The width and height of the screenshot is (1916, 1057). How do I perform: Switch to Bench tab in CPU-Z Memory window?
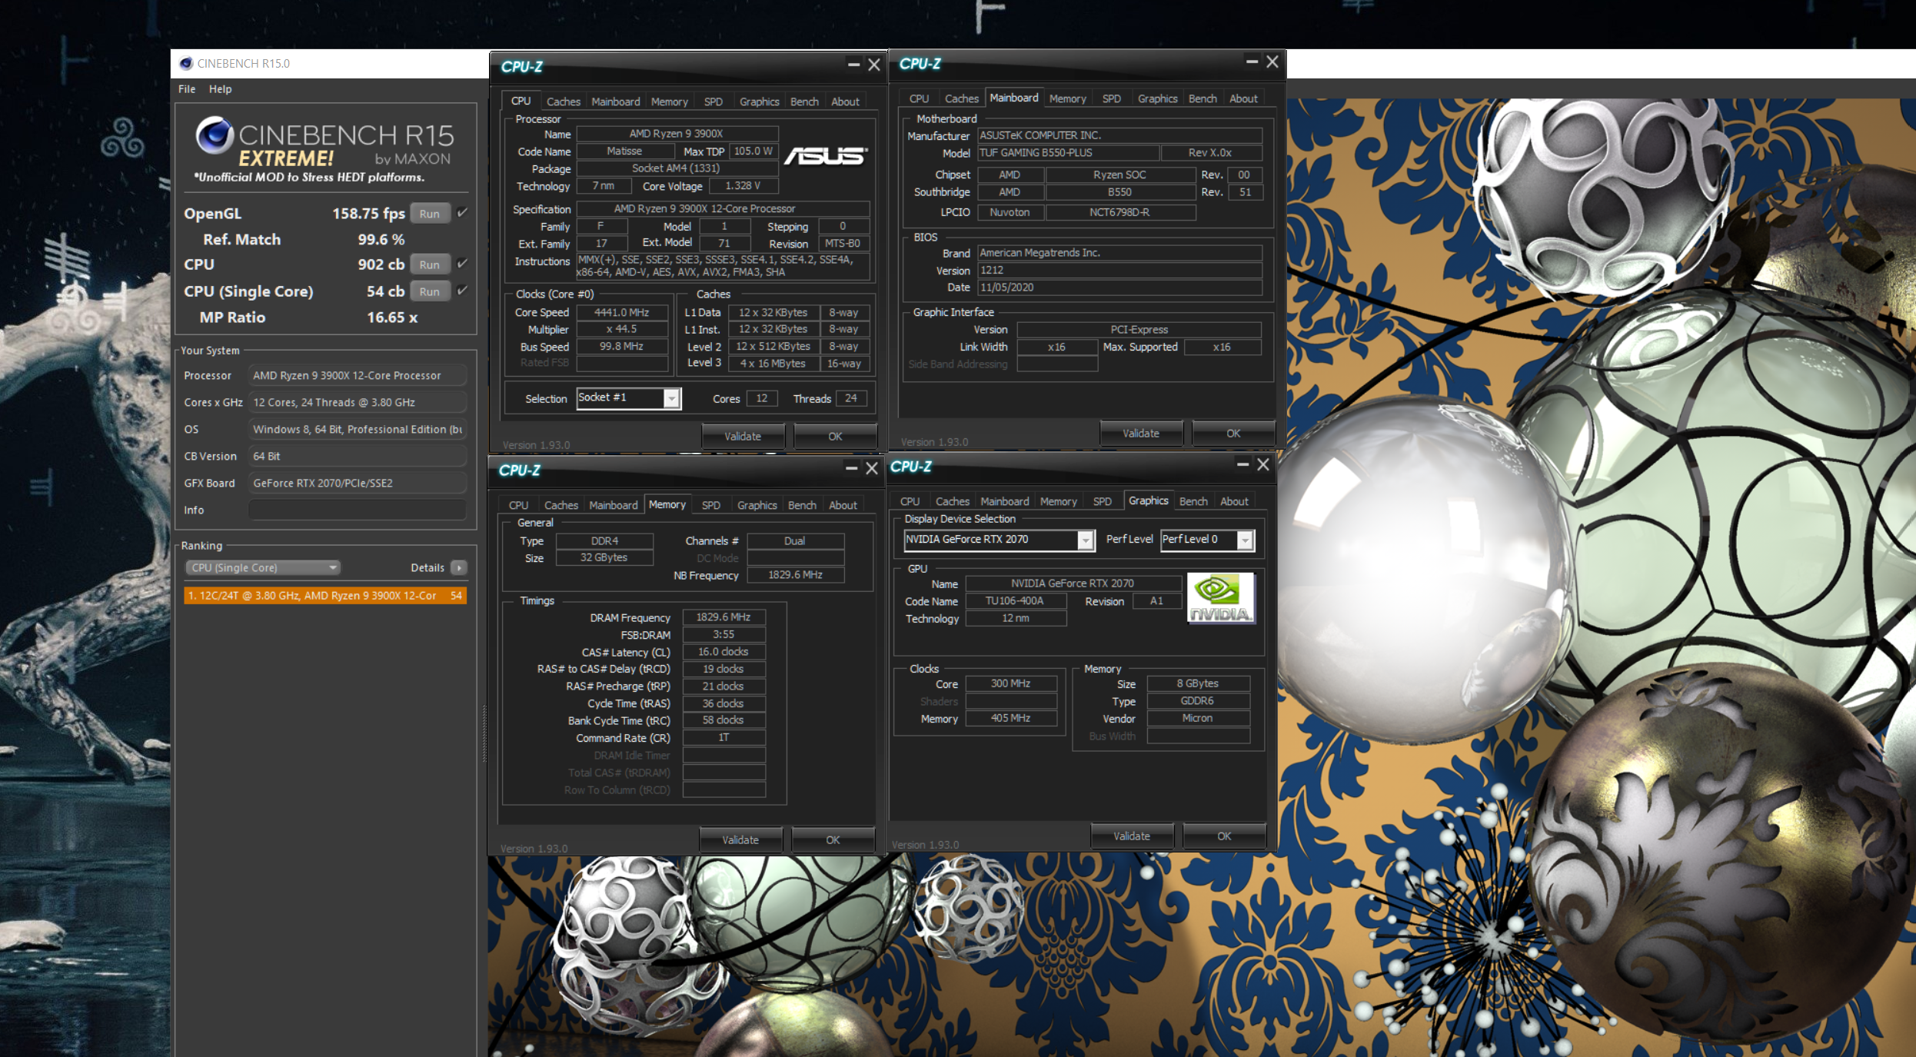click(x=802, y=505)
